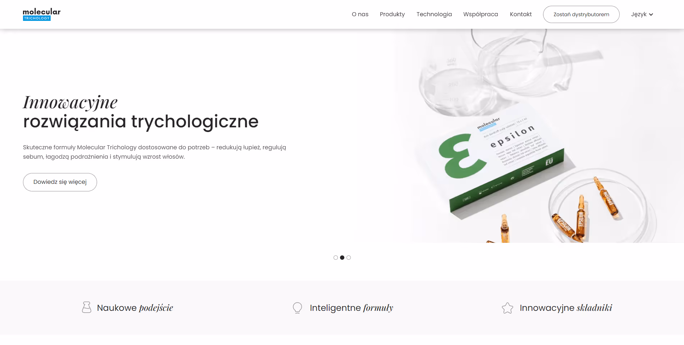The width and height of the screenshot is (684, 345).
Task: Click the Inteligentne formuły heading
Action: 352,308
